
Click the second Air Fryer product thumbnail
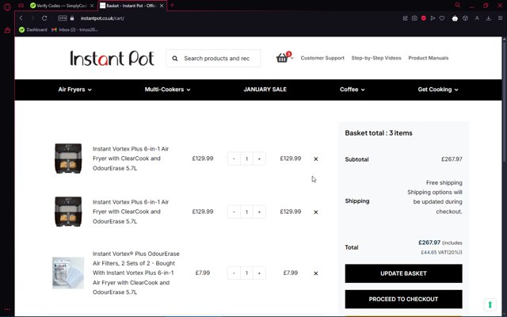[x=68, y=212]
